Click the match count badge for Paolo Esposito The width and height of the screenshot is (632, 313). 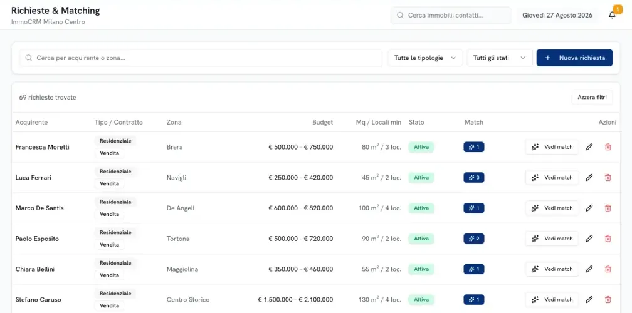(473, 239)
